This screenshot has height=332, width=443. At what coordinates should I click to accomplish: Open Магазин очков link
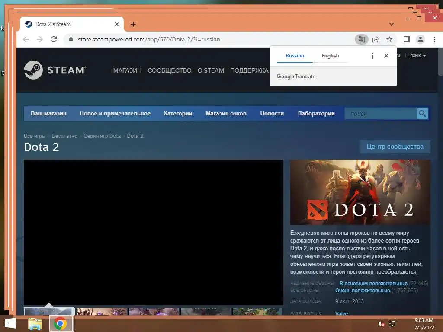tap(226, 114)
